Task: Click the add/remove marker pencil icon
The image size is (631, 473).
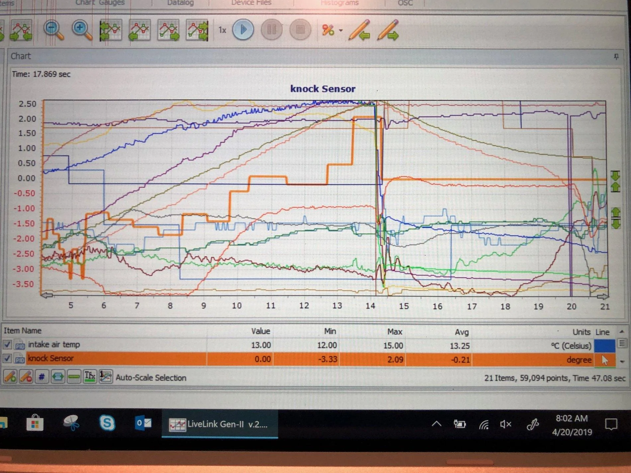Action: click(328, 30)
